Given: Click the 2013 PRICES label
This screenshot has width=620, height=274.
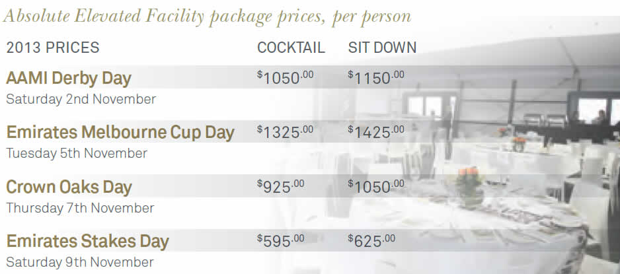Looking at the screenshot, I should [x=53, y=48].
